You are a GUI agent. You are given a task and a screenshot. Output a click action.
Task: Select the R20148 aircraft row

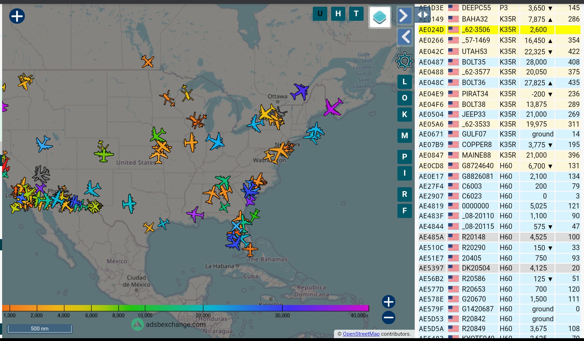[499, 237]
